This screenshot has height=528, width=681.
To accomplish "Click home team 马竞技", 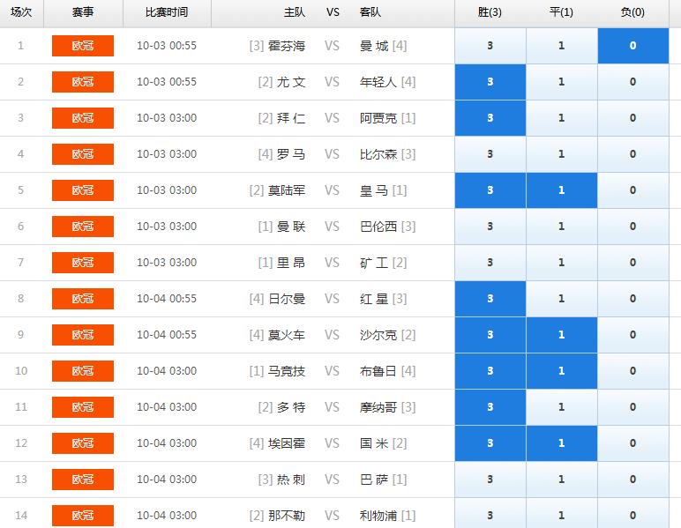I will [287, 371].
